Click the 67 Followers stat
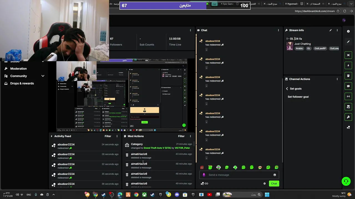The height and width of the screenshot is (199, 355). 116,41
